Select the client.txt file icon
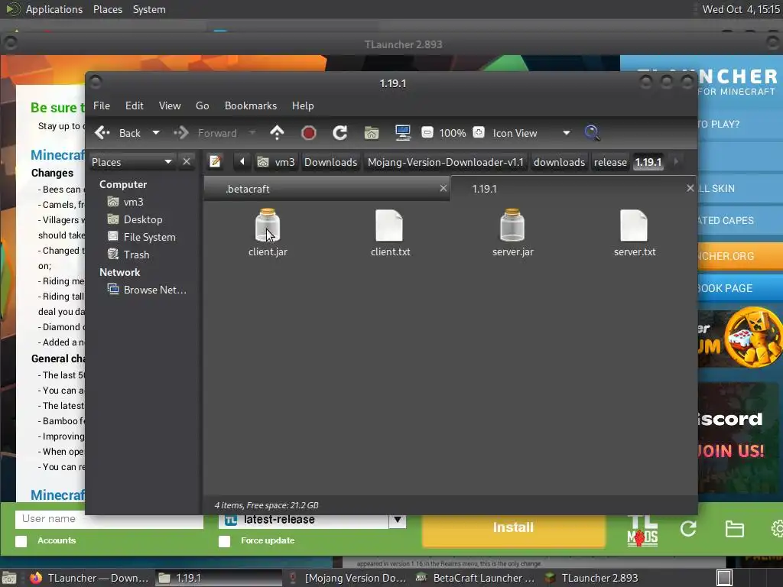 tap(389, 225)
